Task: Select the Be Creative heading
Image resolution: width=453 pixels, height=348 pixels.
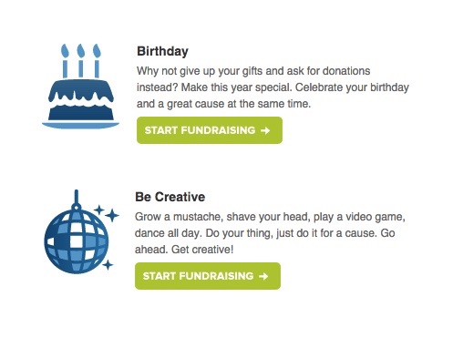Action: [170, 197]
